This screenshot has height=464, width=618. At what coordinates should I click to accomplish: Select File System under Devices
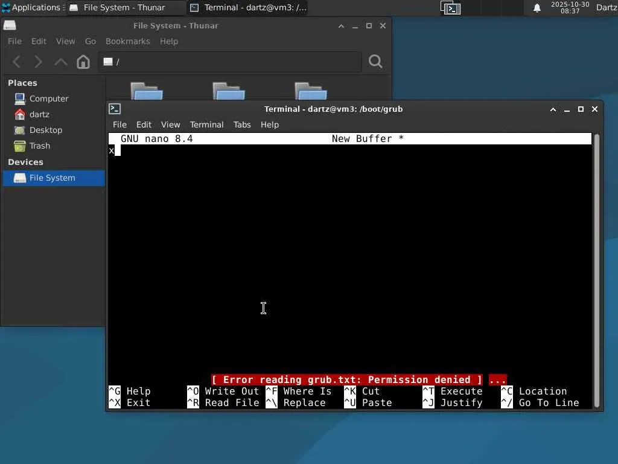[54, 178]
